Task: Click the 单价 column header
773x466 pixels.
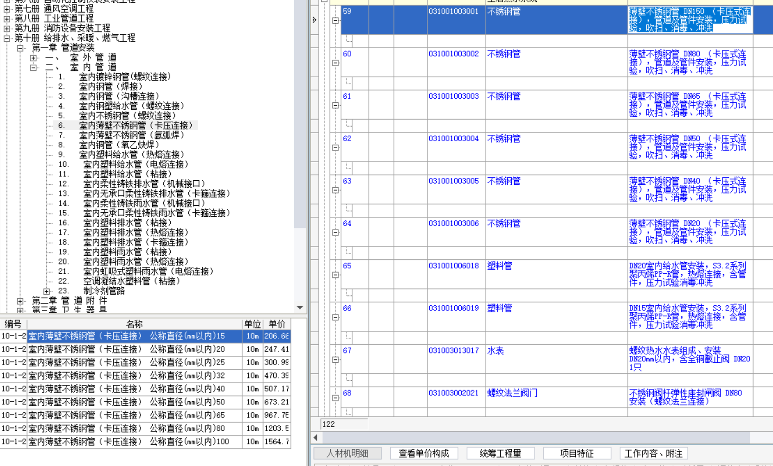Action: click(x=277, y=324)
